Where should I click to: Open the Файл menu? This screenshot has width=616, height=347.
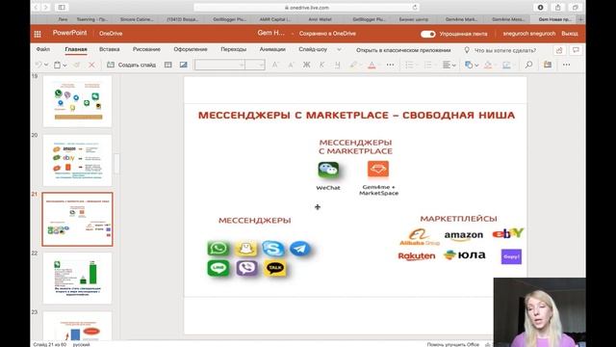tap(42, 49)
